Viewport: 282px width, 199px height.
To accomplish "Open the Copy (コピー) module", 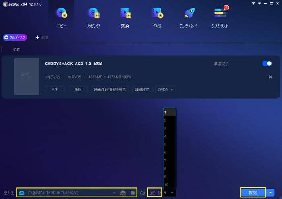I will [62, 18].
